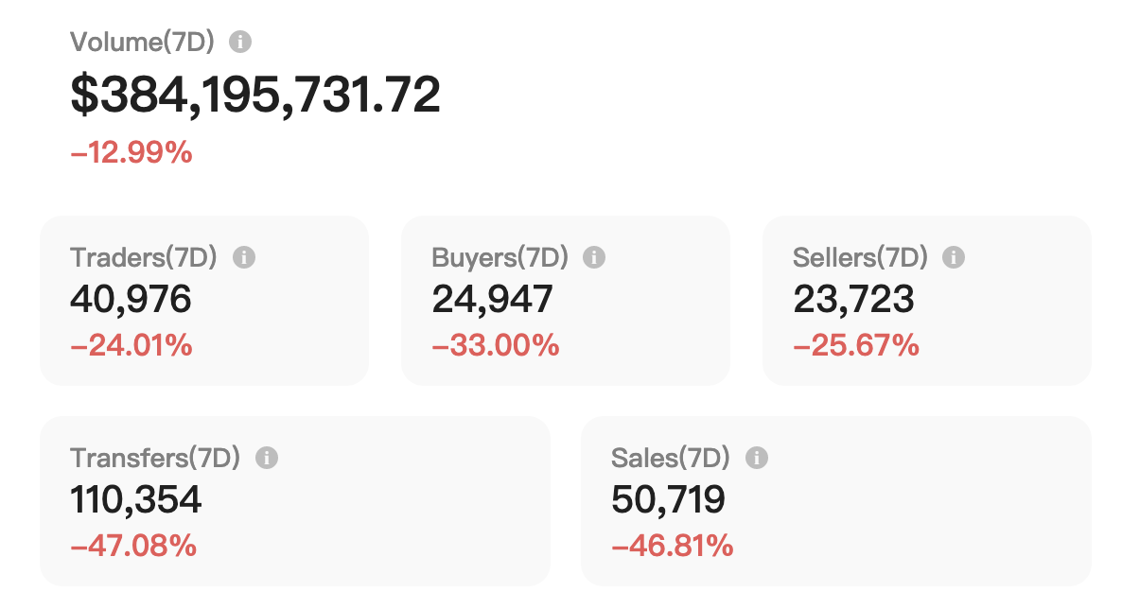Select the Buyers value 24,947
1122x609 pixels.
492,300
